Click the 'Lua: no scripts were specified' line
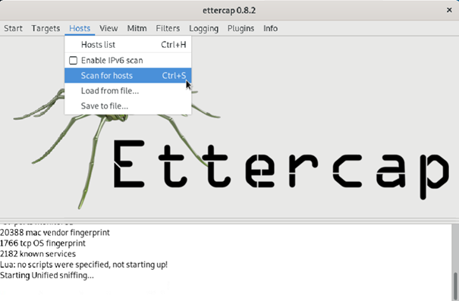 pyautogui.click(x=83, y=265)
